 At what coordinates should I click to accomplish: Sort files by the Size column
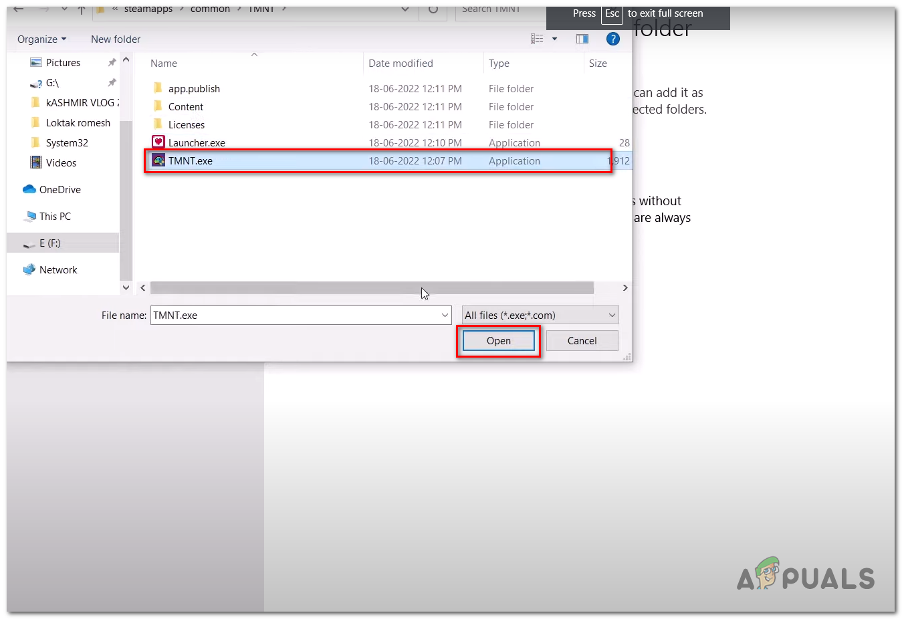click(x=598, y=63)
